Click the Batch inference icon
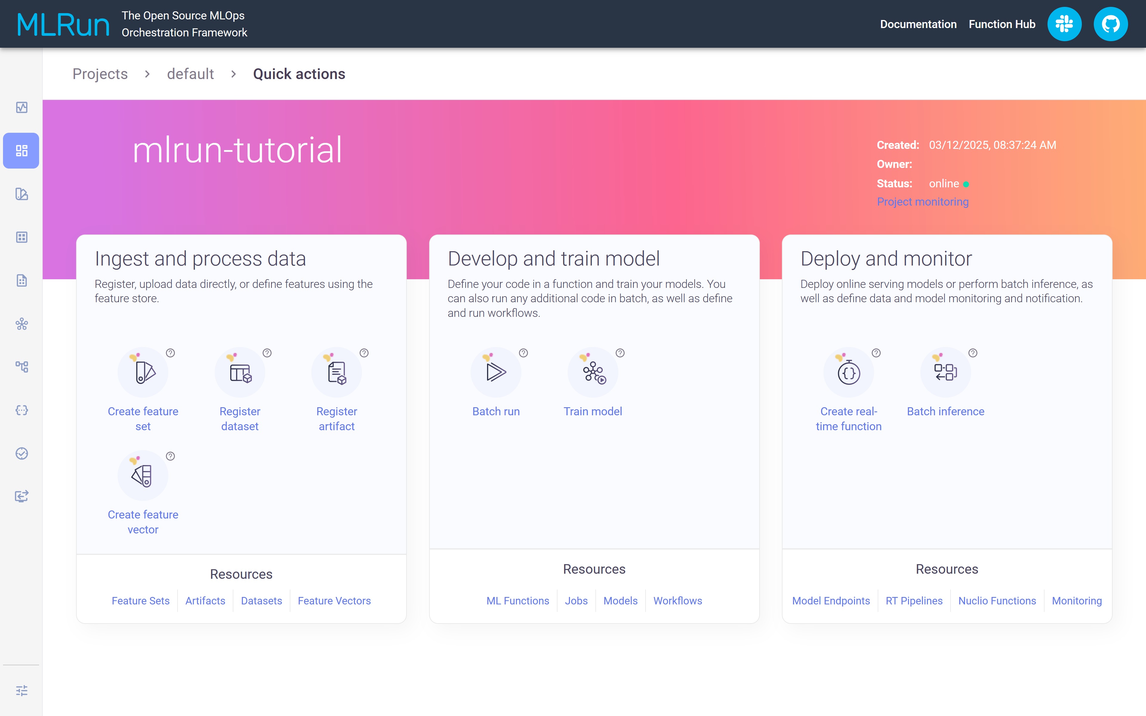 (945, 372)
